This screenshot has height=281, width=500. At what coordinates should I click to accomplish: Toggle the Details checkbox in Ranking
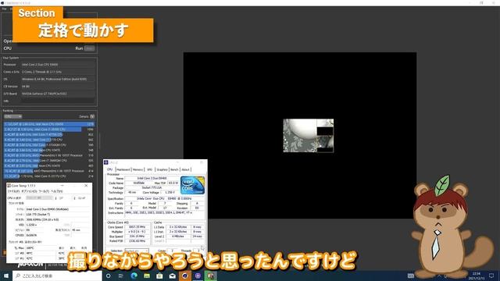[x=92, y=116]
